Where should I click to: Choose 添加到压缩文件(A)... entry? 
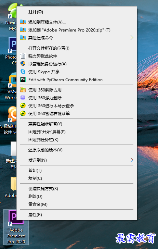click(x=77, y=22)
